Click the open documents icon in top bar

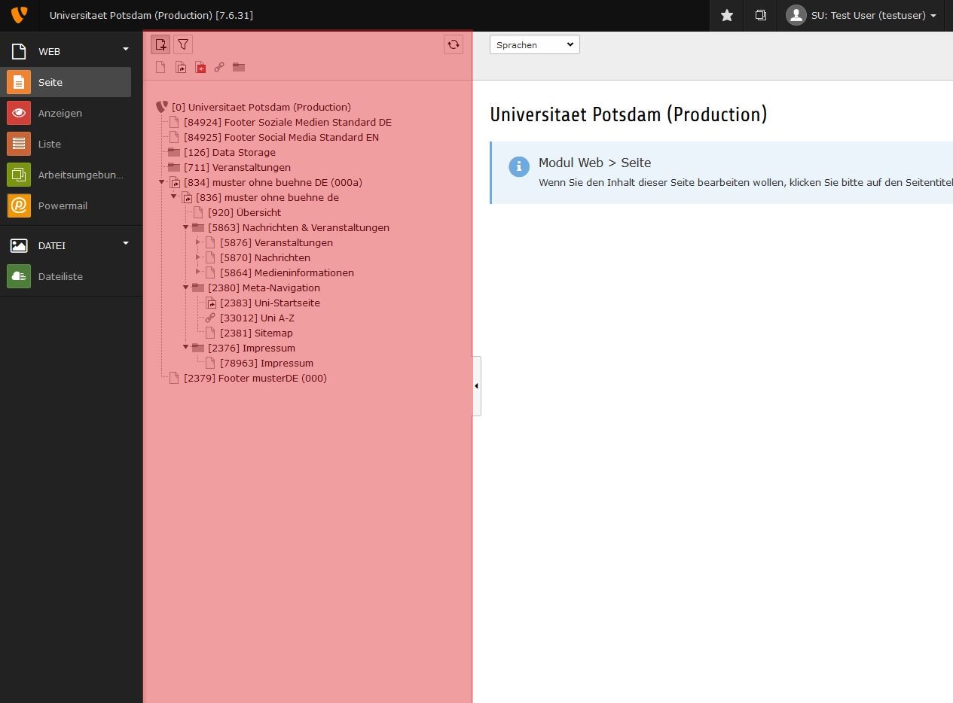point(761,15)
